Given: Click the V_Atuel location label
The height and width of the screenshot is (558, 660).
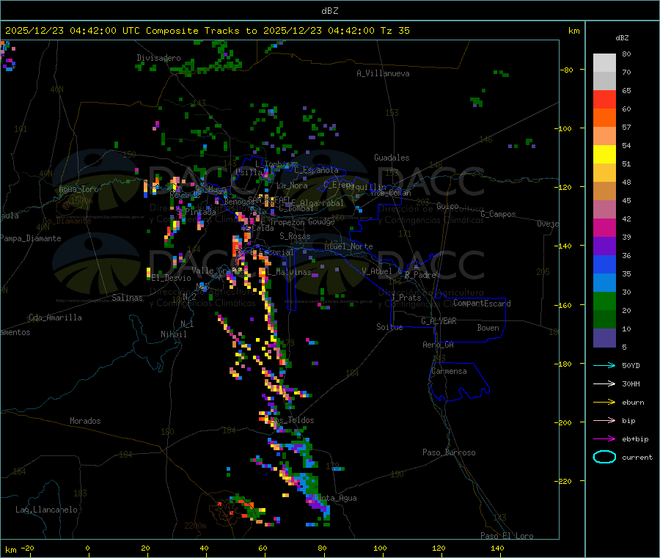Looking at the screenshot, I should pos(377,271).
